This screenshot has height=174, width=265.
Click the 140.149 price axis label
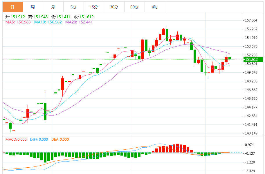[x=251, y=133]
